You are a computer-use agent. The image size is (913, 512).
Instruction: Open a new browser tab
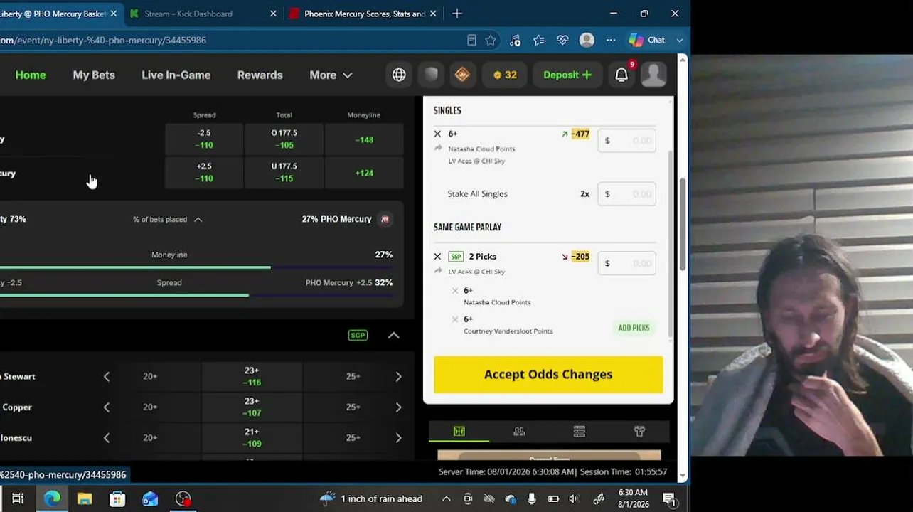pos(457,14)
